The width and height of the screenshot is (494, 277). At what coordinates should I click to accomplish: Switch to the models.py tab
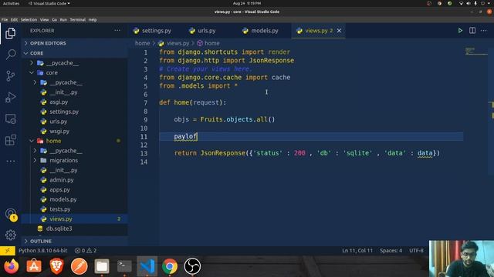(265, 31)
